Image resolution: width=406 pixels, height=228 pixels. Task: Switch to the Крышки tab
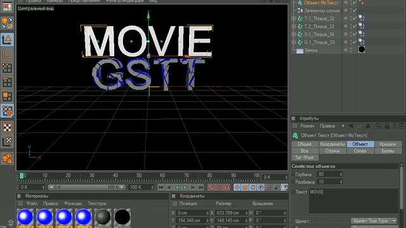pyautogui.click(x=388, y=144)
